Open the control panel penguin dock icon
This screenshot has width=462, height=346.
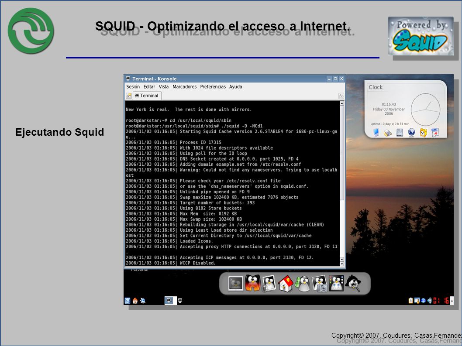pos(336,283)
